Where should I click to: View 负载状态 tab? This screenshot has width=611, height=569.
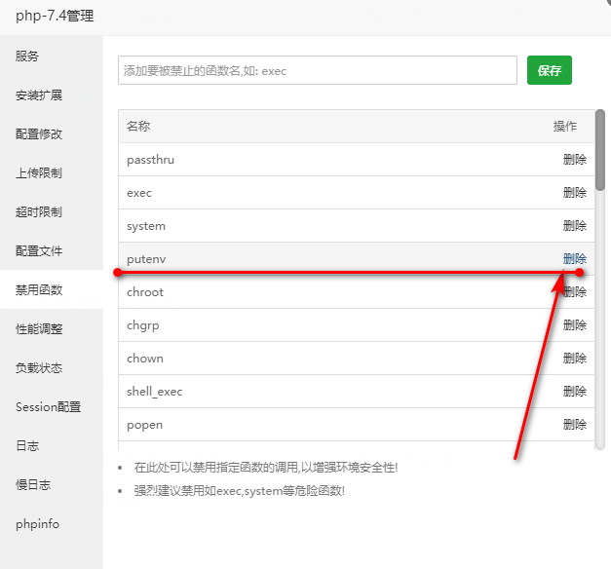tap(39, 368)
